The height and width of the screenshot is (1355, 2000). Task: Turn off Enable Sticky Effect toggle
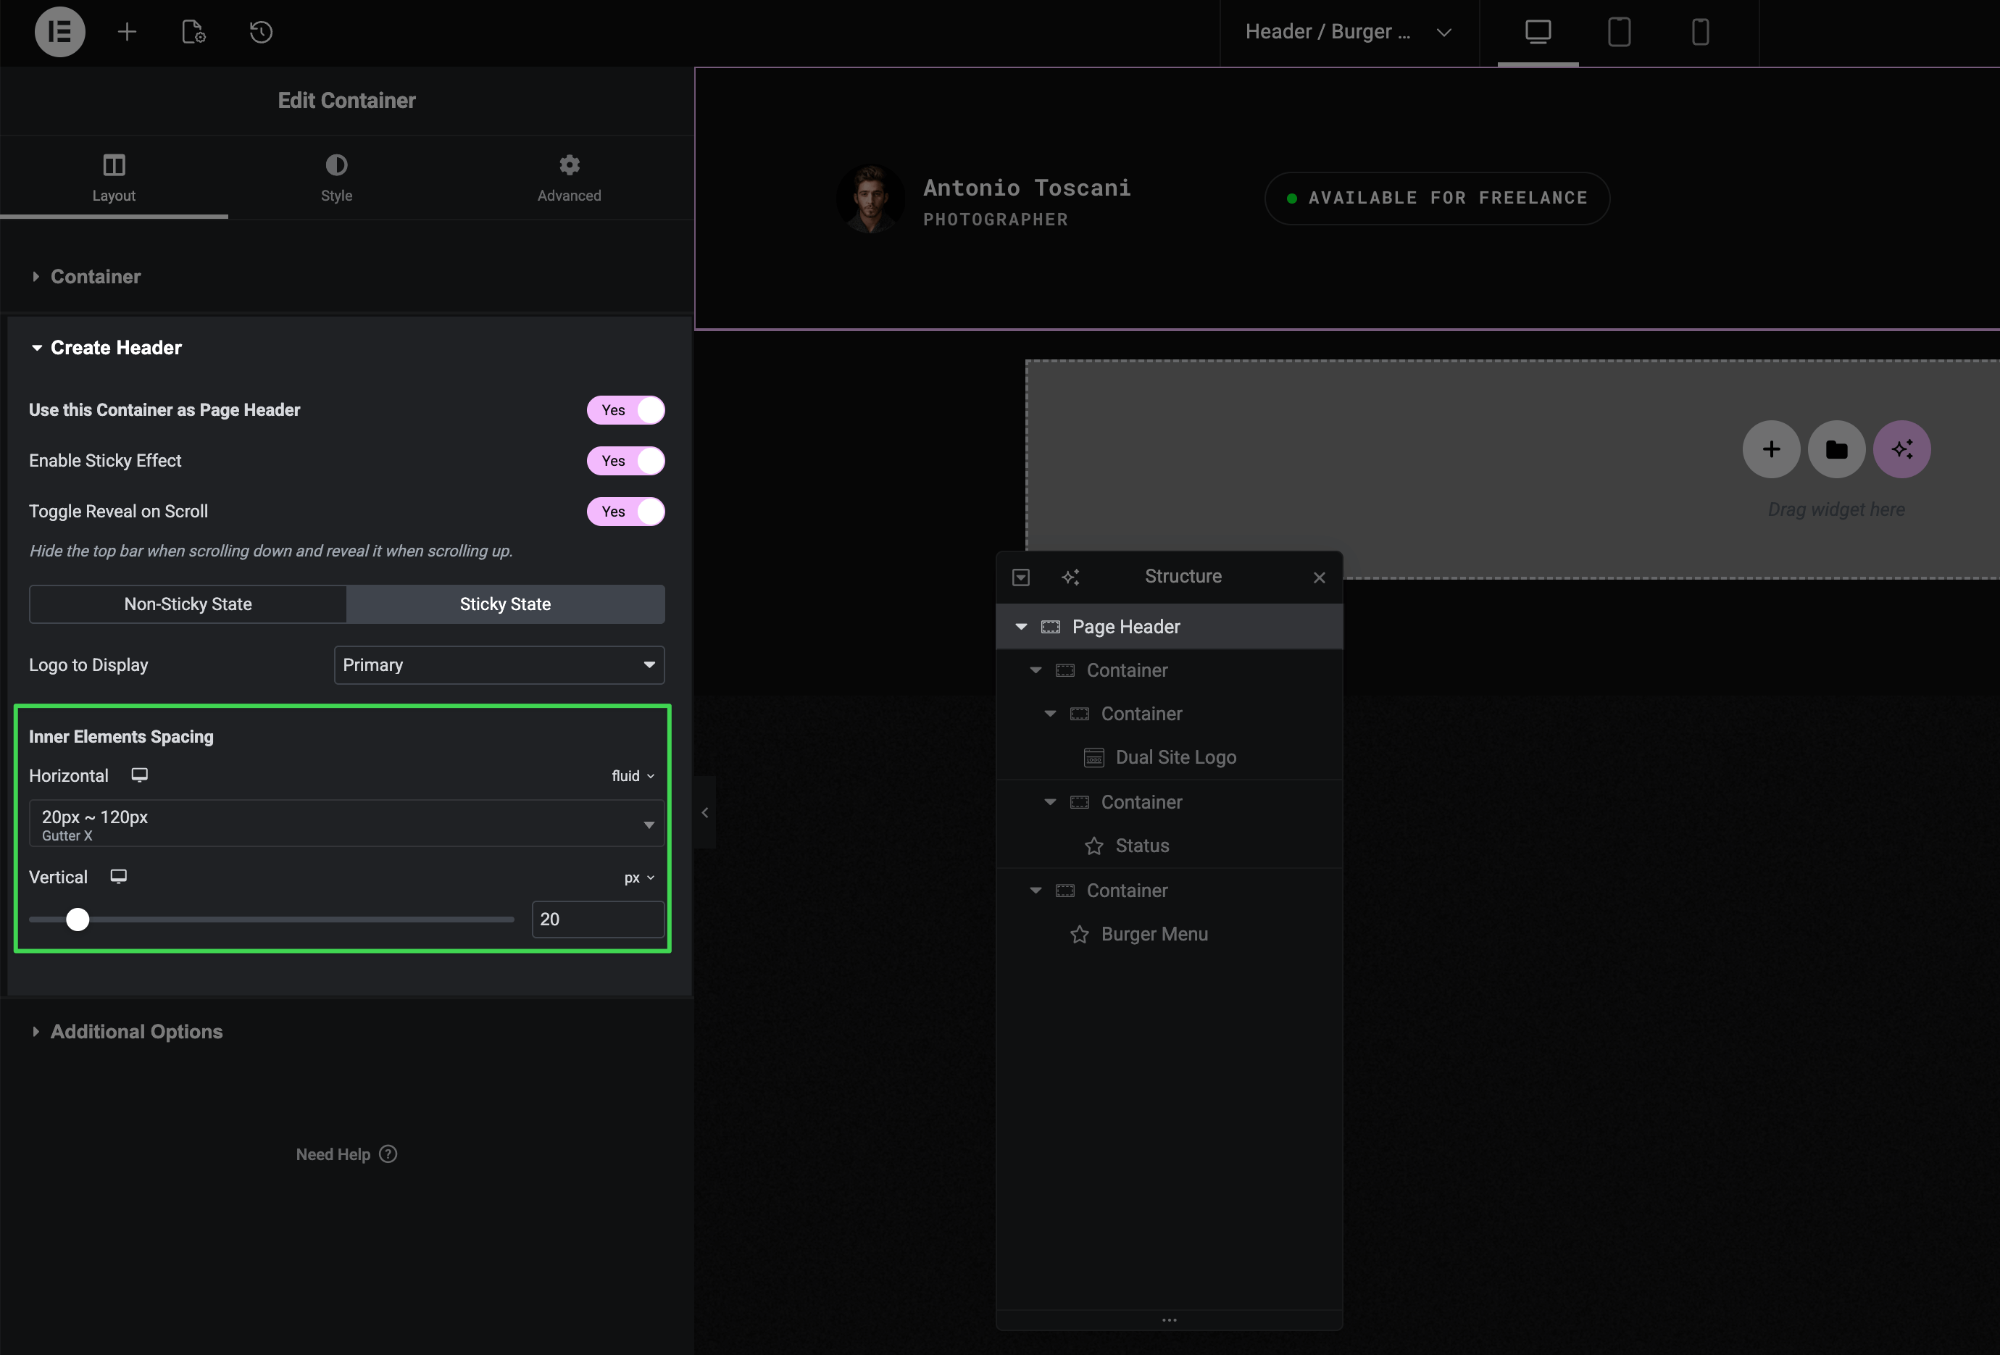tap(625, 461)
